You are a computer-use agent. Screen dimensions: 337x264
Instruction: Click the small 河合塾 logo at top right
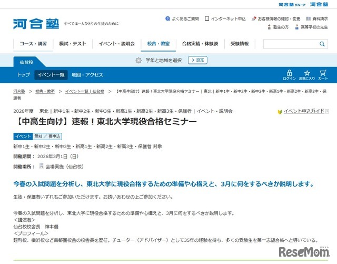[x=319, y=4]
